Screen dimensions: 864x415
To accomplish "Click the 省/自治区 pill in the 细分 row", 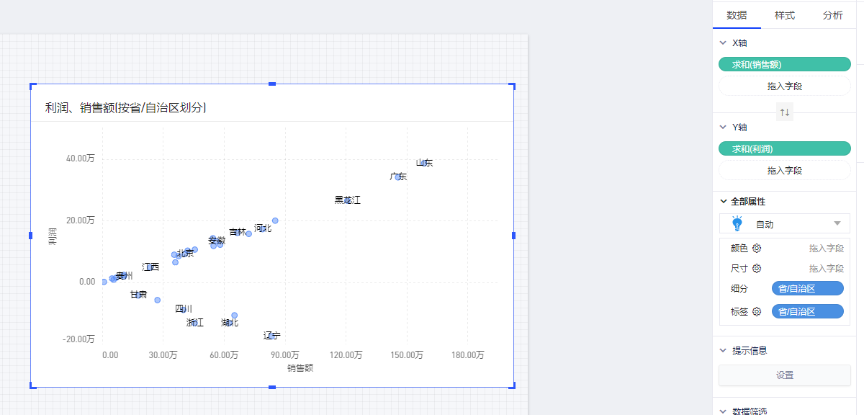I will [x=807, y=289].
